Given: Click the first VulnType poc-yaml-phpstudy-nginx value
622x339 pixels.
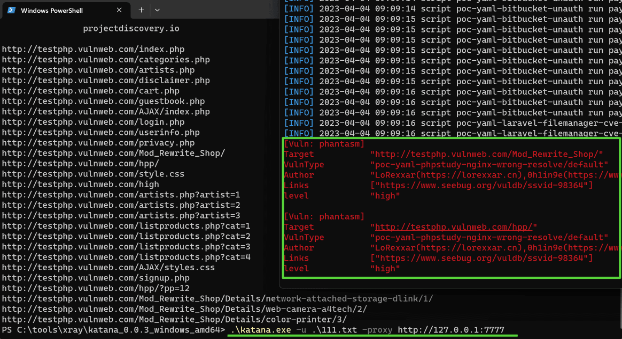Looking at the screenshot, I should (x=489, y=165).
